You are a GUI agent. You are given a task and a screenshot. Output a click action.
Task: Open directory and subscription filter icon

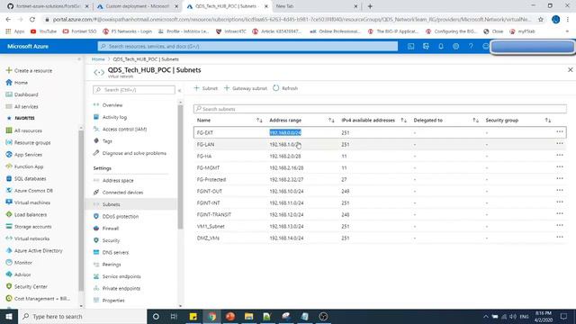pyautogui.click(x=426, y=46)
